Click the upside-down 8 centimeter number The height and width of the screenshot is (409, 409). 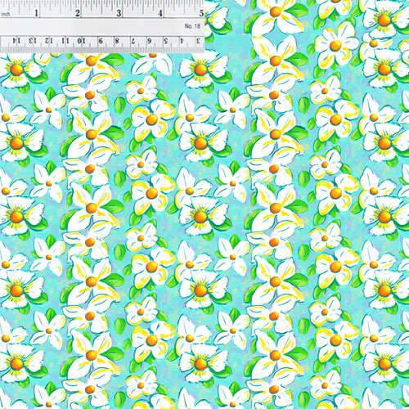[x=117, y=41]
